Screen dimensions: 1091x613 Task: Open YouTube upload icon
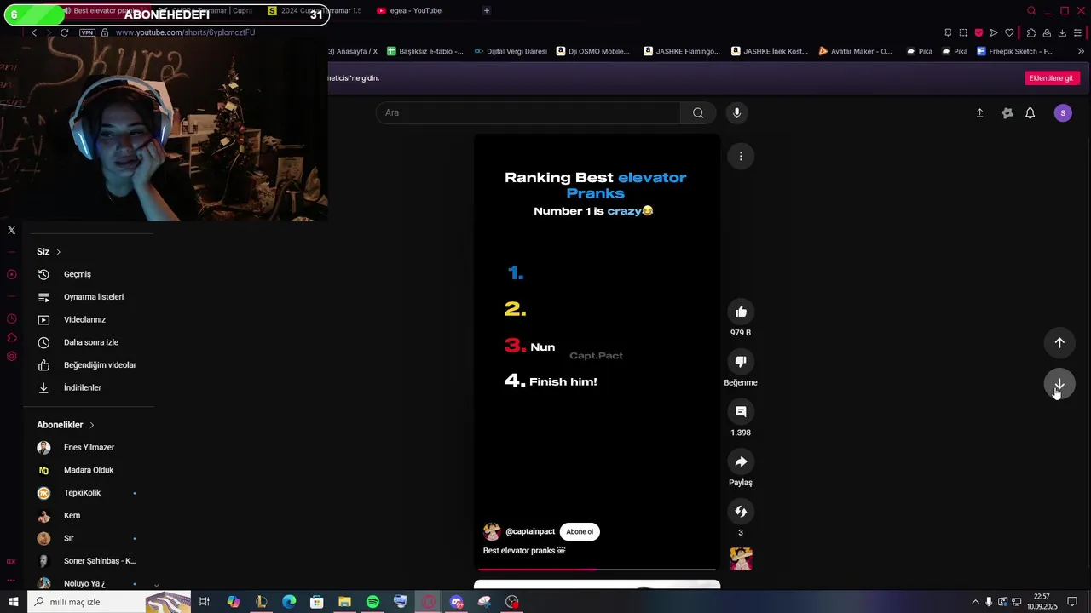[979, 113]
